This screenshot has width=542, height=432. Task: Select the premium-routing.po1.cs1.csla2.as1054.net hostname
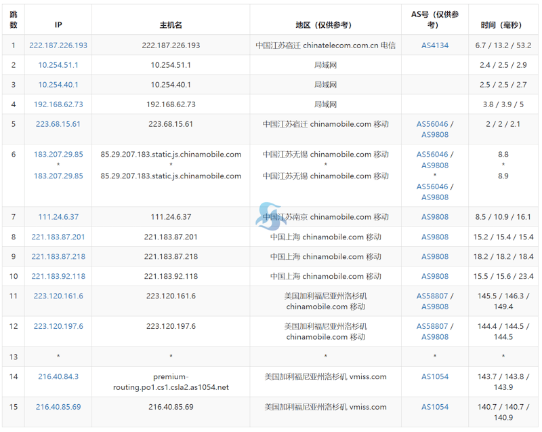(171, 382)
